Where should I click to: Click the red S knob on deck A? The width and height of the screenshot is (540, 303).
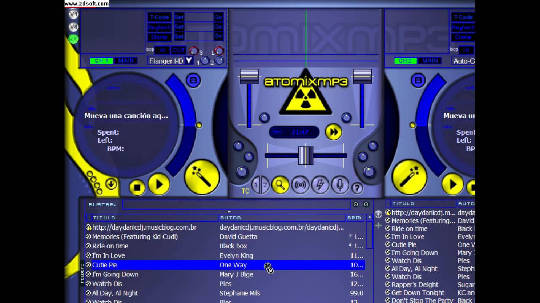(194, 51)
